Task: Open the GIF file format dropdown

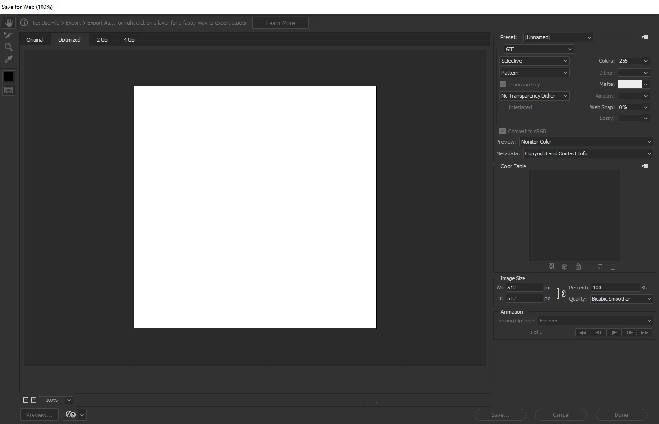Action: [539, 49]
